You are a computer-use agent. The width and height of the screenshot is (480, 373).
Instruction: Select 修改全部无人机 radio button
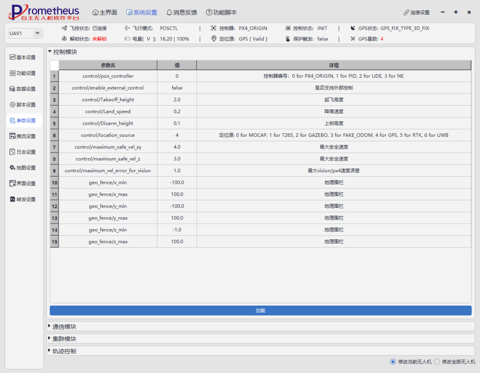(x=436, y=362)
